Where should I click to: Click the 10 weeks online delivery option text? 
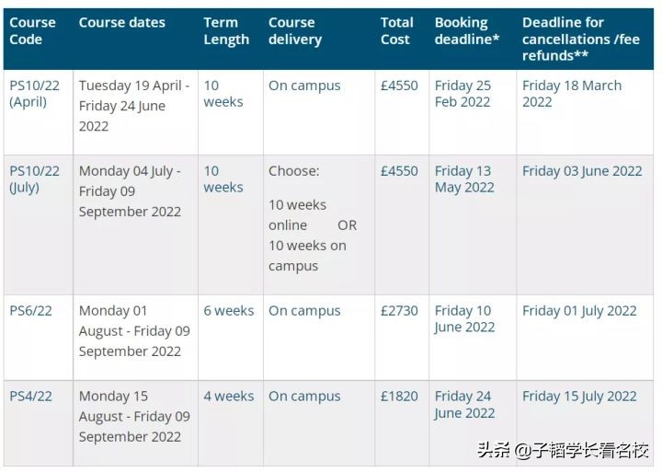[x=297, y=214]
